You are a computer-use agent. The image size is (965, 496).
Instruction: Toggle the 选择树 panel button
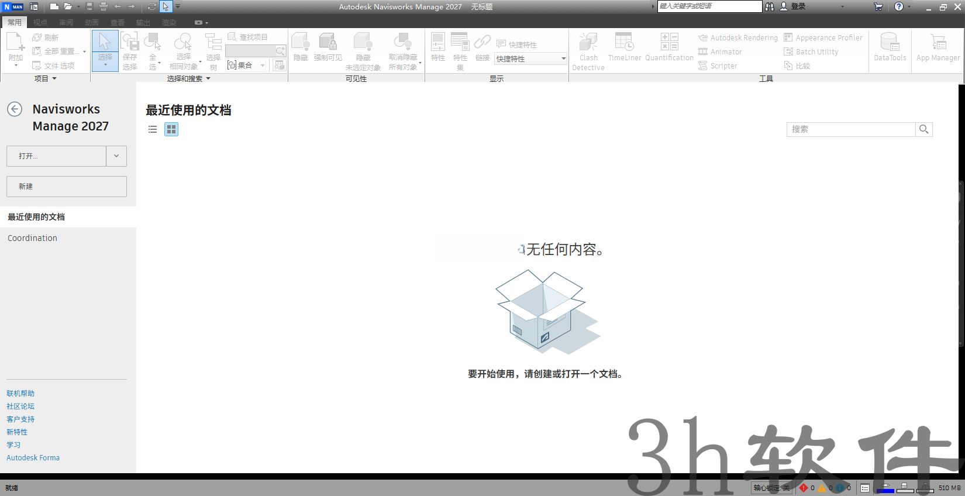[x=213, y=50]
